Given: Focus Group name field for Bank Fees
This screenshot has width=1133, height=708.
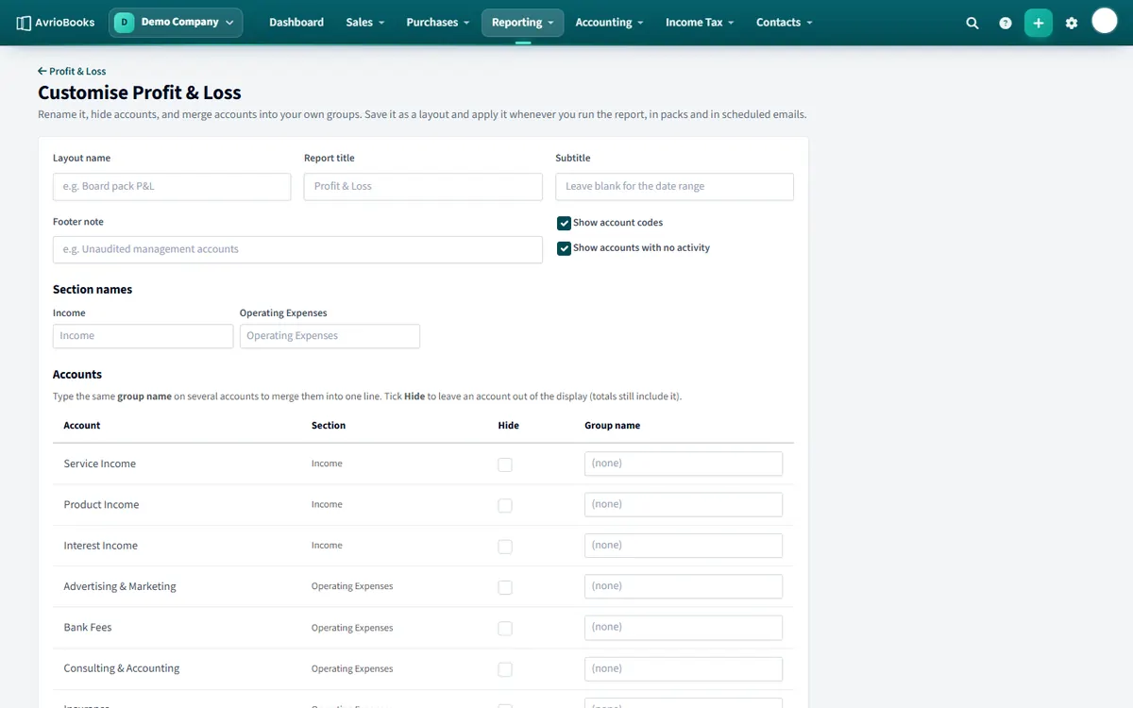Looking at the screenshot, I should [x=684, y=627].
